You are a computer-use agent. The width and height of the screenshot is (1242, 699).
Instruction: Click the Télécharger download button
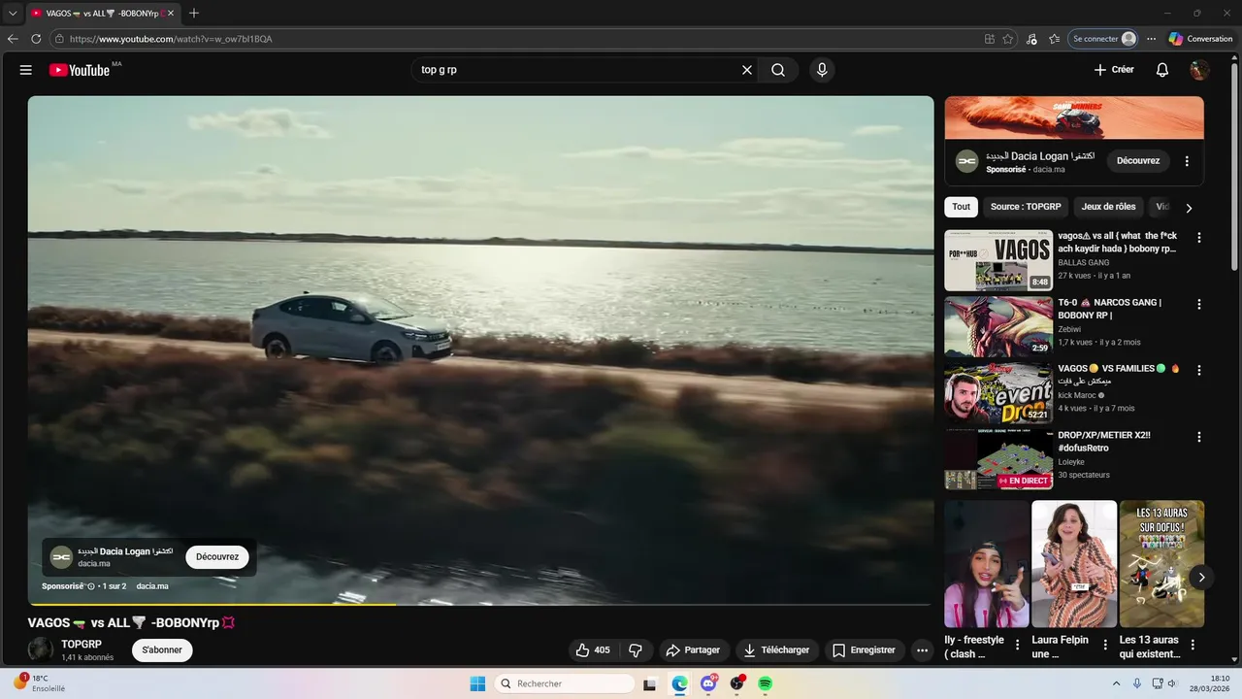[776, 649]
